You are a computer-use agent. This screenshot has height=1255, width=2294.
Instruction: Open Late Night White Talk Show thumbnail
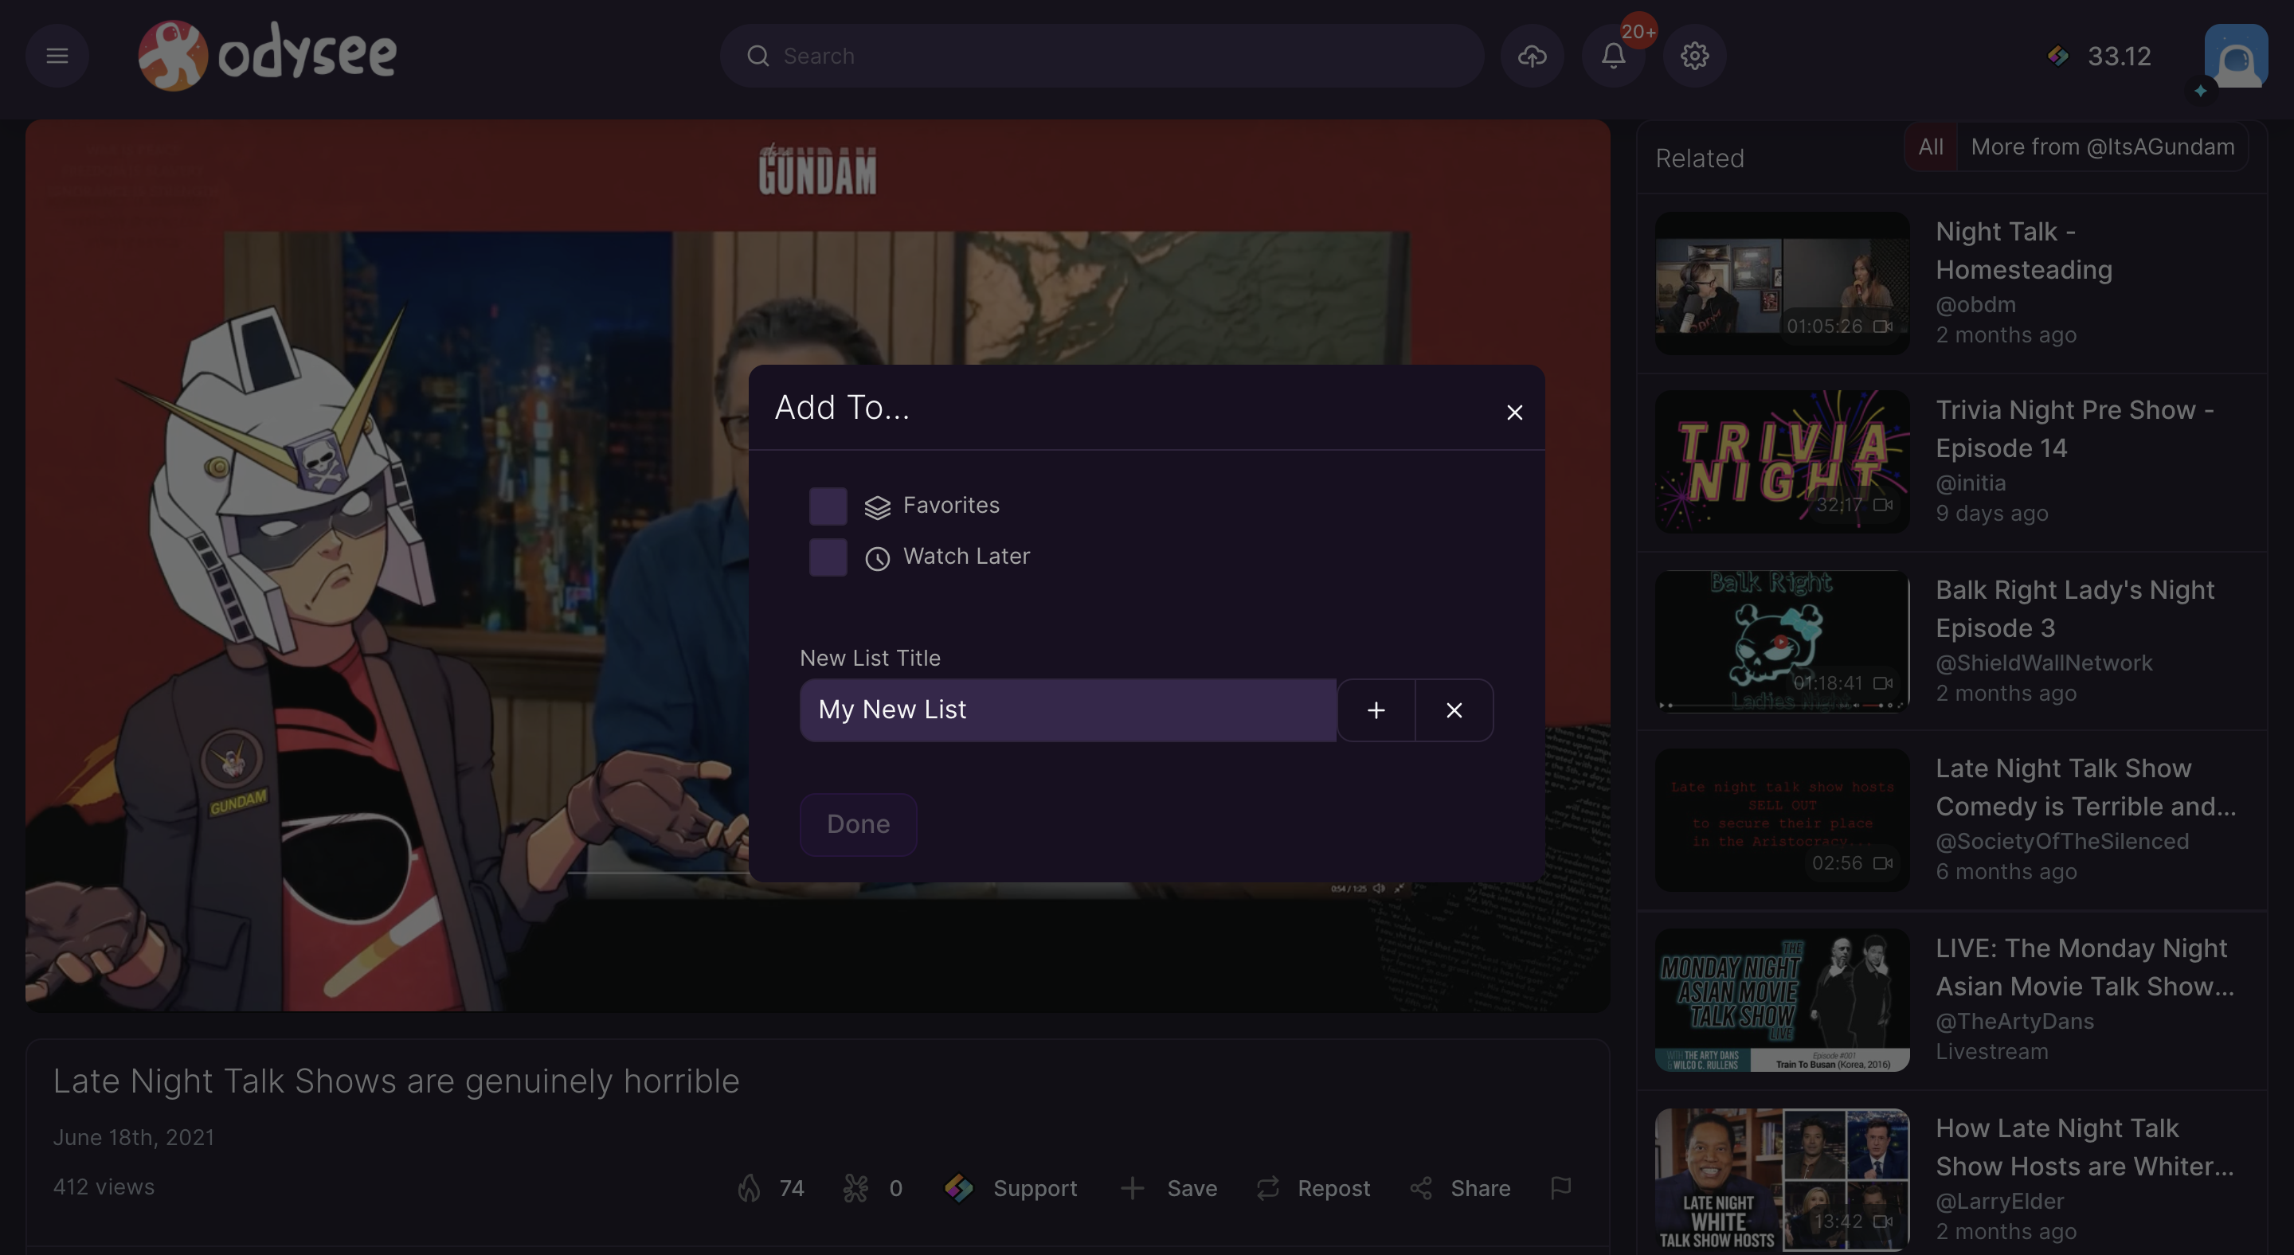point(1782,1179)
